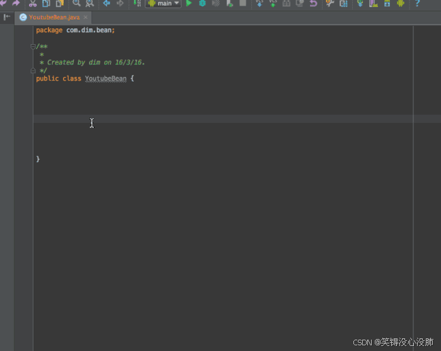Collapse the Javadoc comment at its start

[x=33, y=46]
